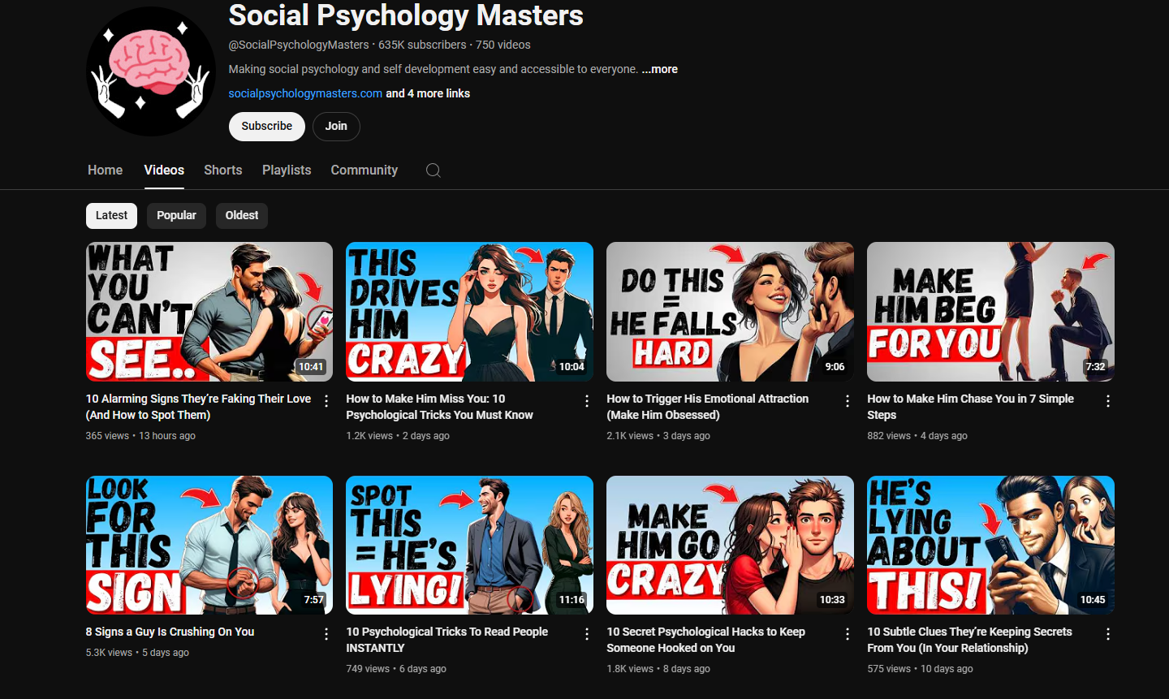Play the MAKE HIM BEG FOR YOU thumbnail
The image size is (1169, 699).
(990, 312)
